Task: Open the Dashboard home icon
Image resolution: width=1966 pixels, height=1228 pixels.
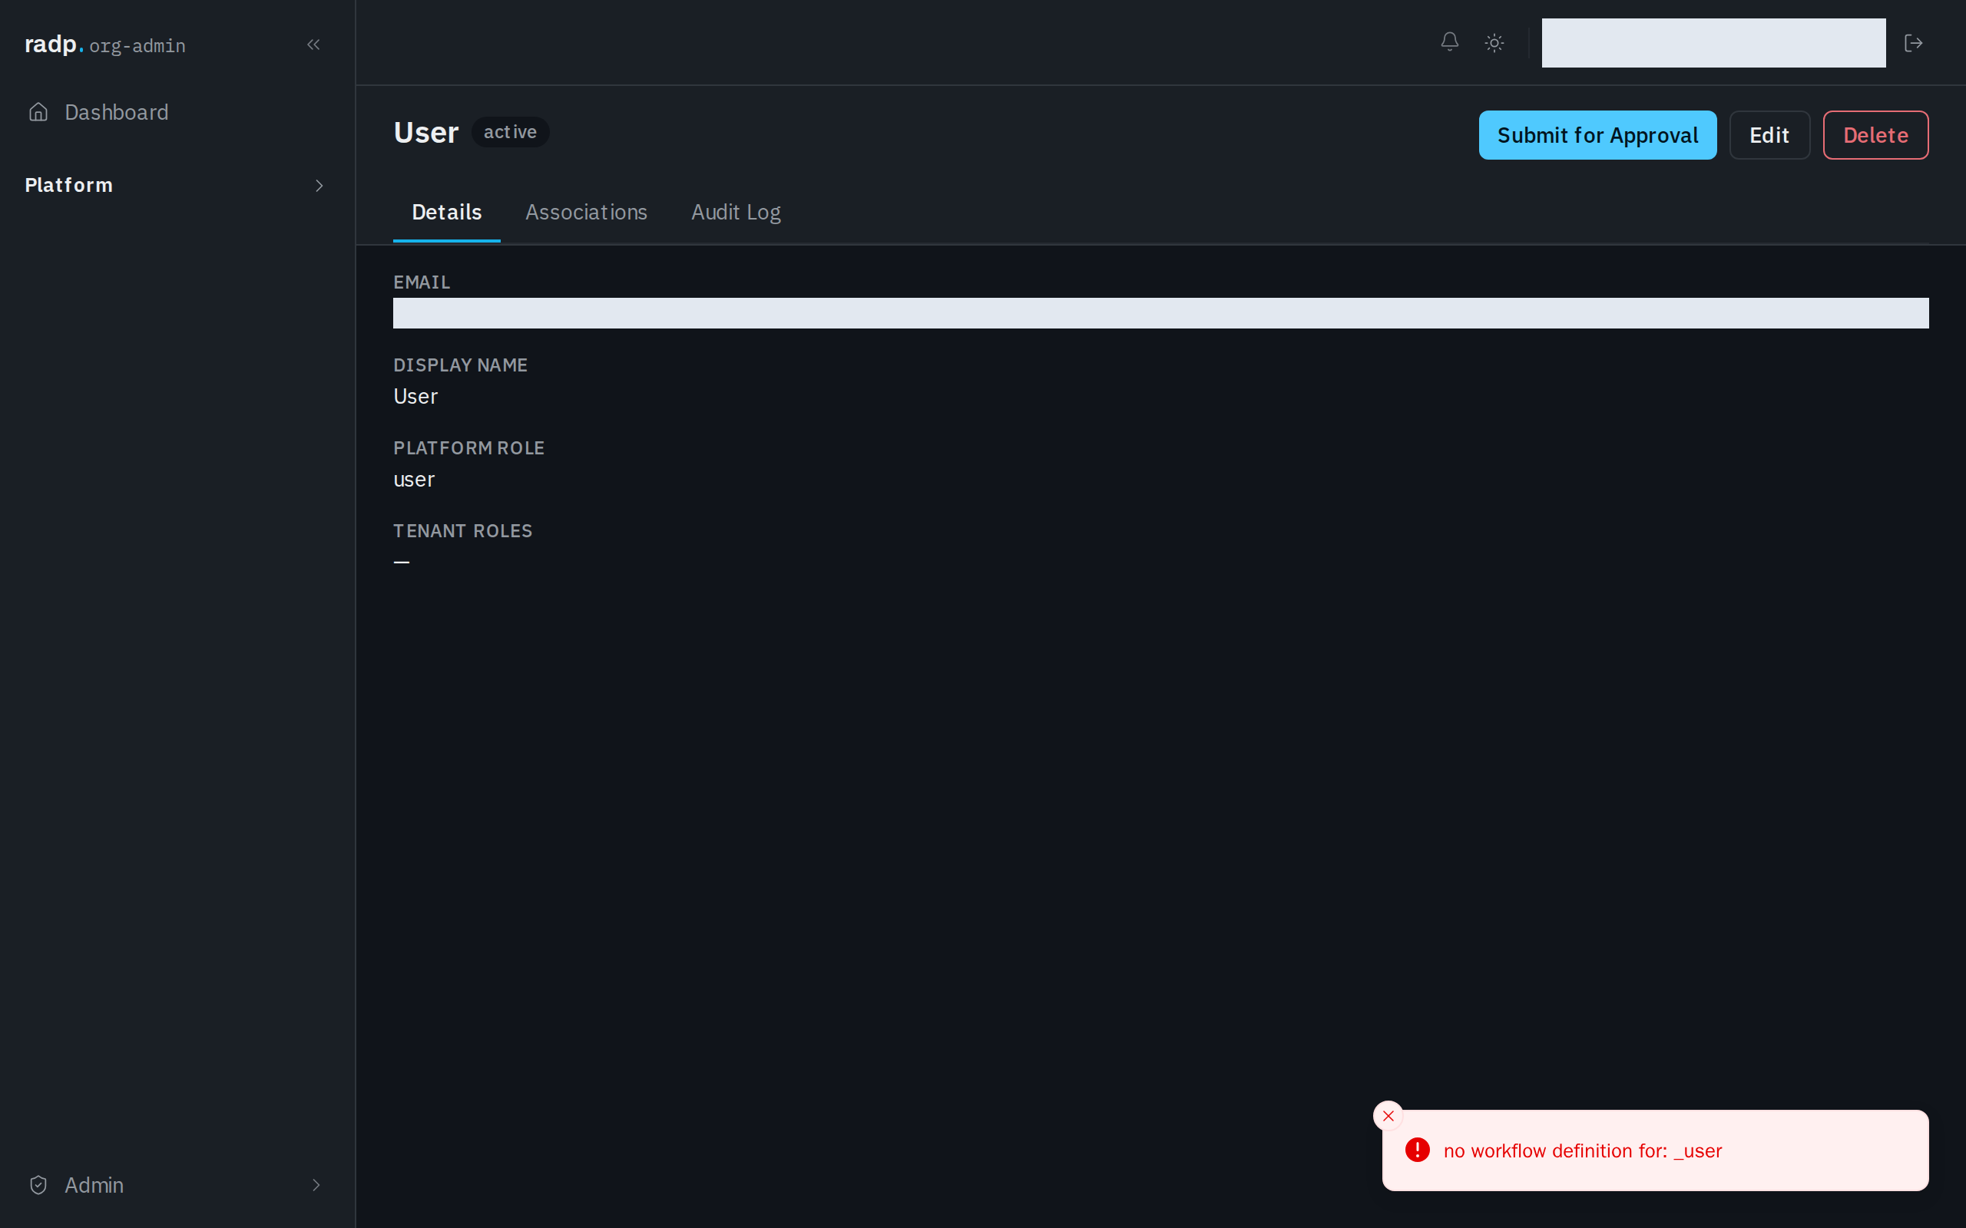Action: 38,112
